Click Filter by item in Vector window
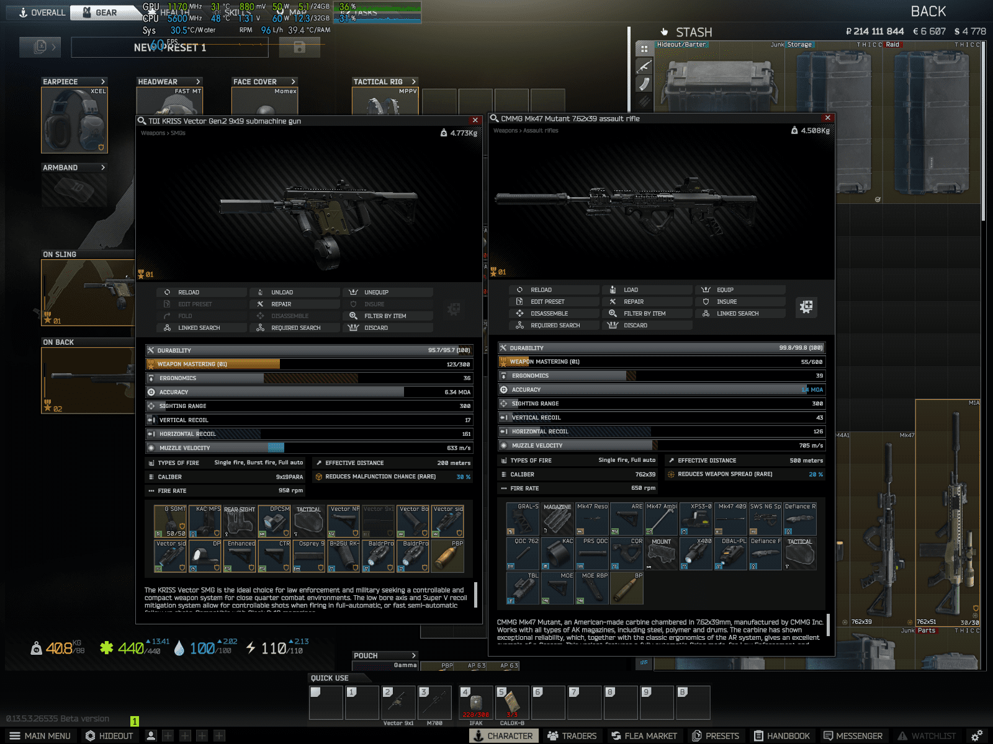This screenshot has height=744, width=993. point(388,316)
